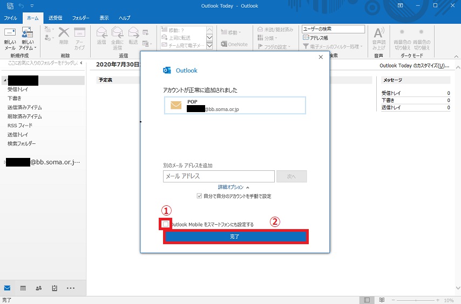The image size is (461, 304).
Task: Click the Forward (転送) icon
Action: pos(133,32)
